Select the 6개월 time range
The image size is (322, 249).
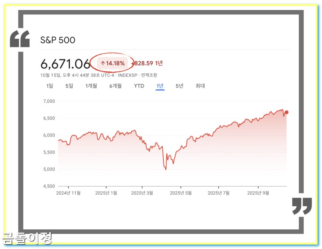tap(115, 86)
